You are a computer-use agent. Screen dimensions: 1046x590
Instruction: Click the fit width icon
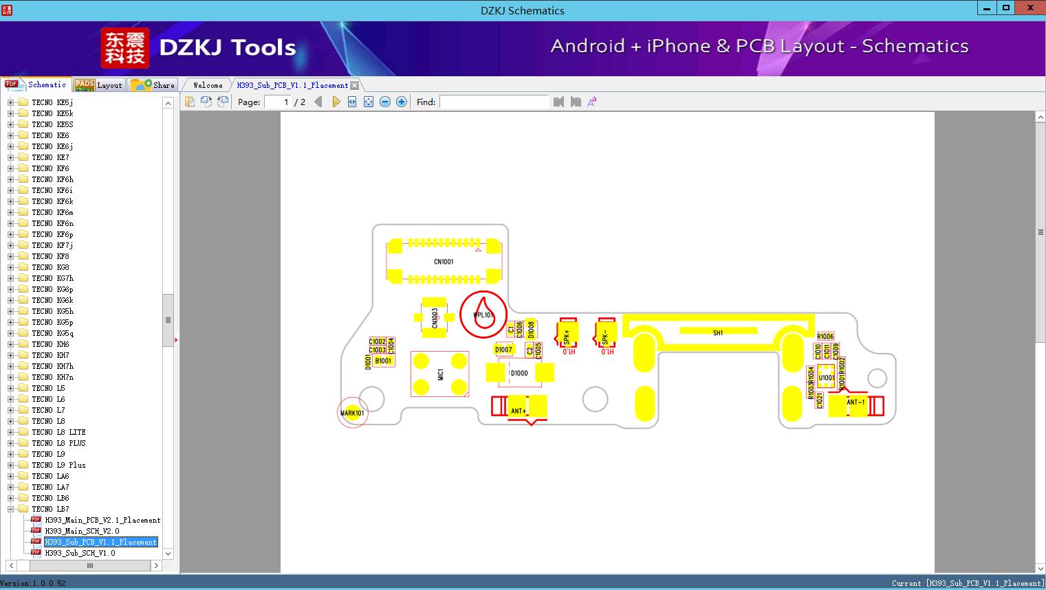pos(352,102)
